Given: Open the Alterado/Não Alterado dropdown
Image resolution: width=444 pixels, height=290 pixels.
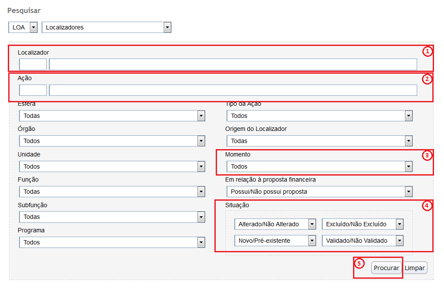Looking at the screenshot, I should pos(275,224).
